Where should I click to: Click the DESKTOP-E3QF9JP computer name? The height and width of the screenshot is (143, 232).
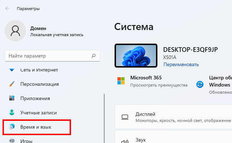tap(191, 50)
